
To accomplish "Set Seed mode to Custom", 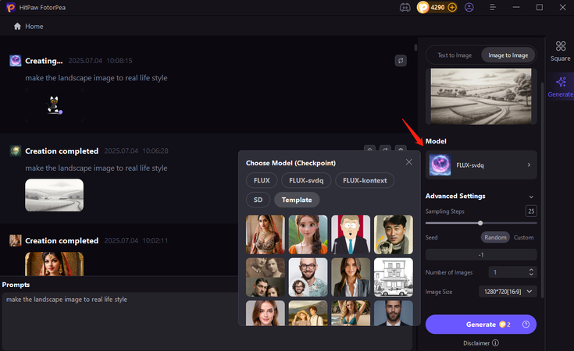I will pos(523,237).
